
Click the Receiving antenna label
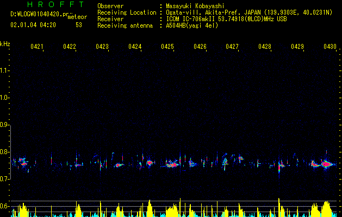click(125, 25)
